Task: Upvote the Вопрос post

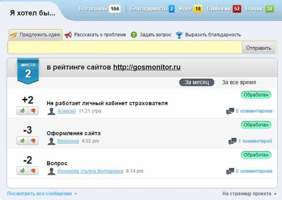Action: click(x=22, y=171)
